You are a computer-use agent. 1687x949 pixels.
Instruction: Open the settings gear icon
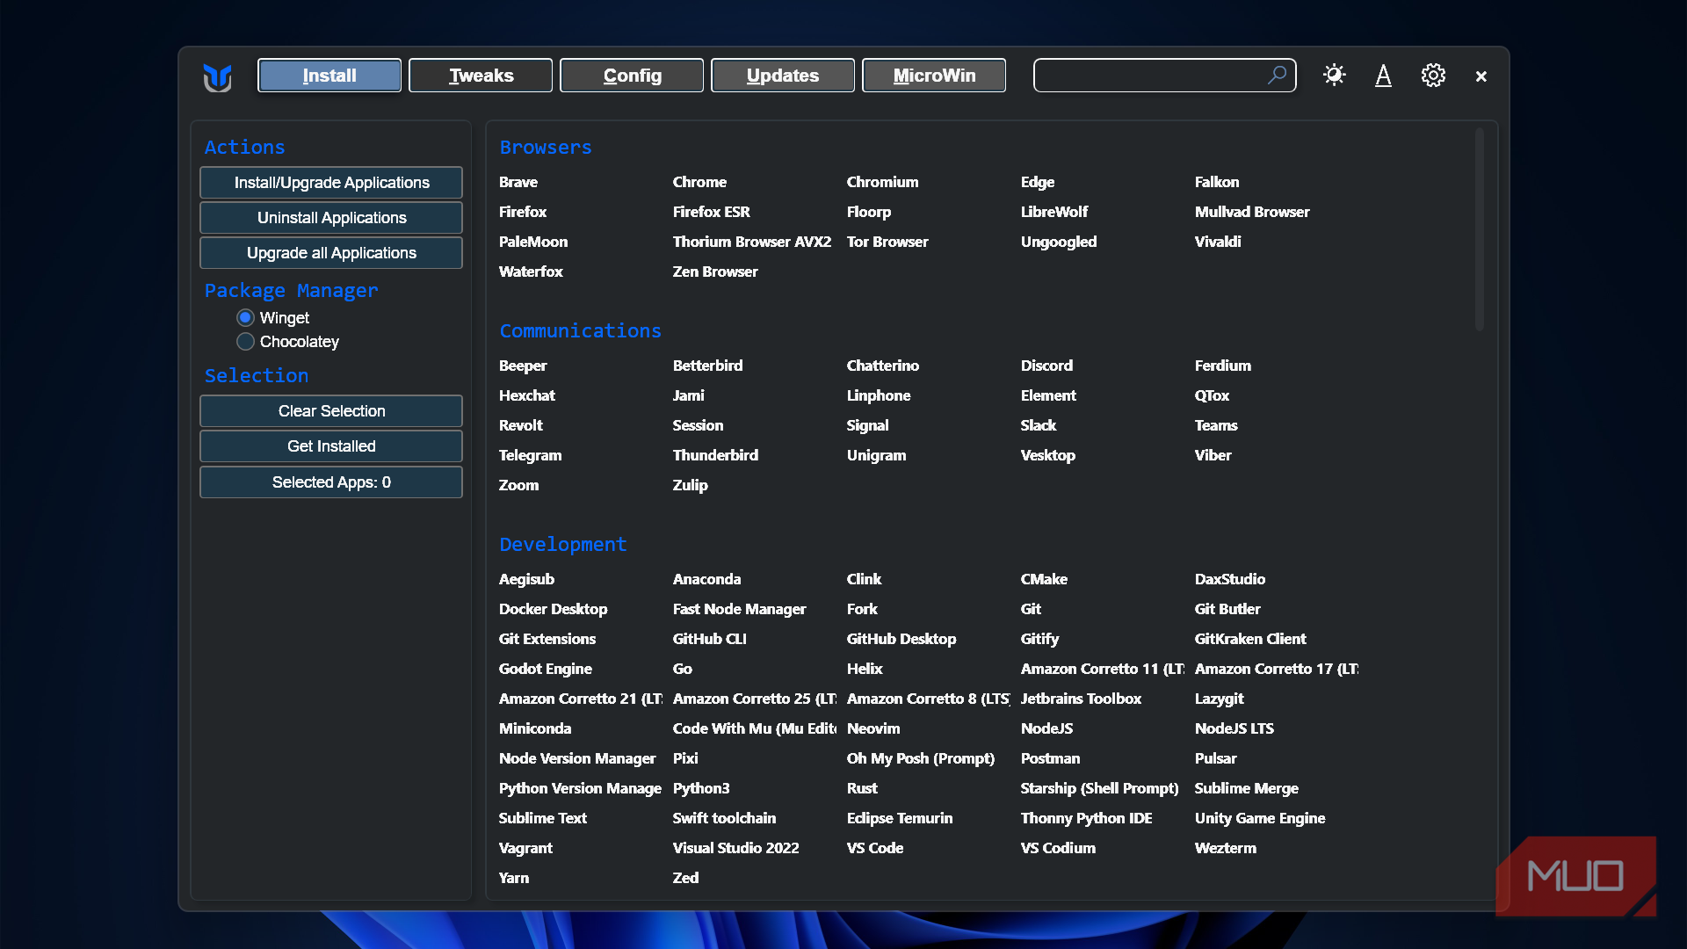[x=1433, y=76]
